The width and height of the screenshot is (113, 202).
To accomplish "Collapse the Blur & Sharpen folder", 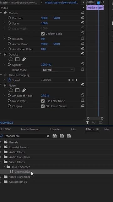I will coord(4,167).
